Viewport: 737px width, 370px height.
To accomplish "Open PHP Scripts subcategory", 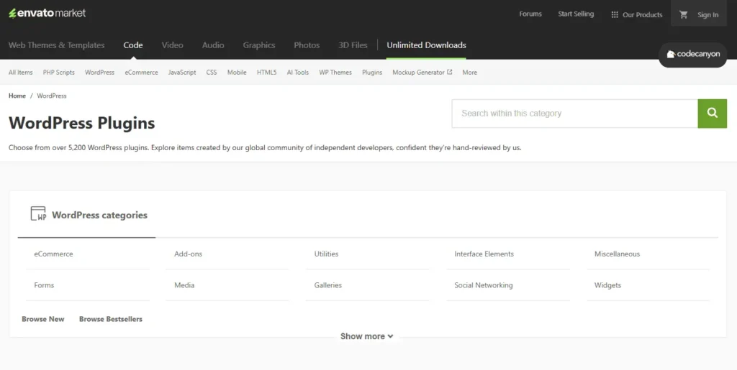I will [x=59, y=73].
